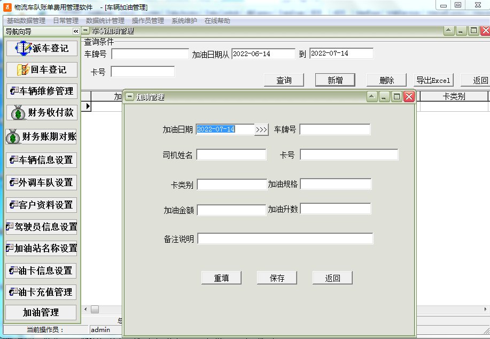Focus dialog 加油日期 field

pyautogui.click(x=225, y=129)
